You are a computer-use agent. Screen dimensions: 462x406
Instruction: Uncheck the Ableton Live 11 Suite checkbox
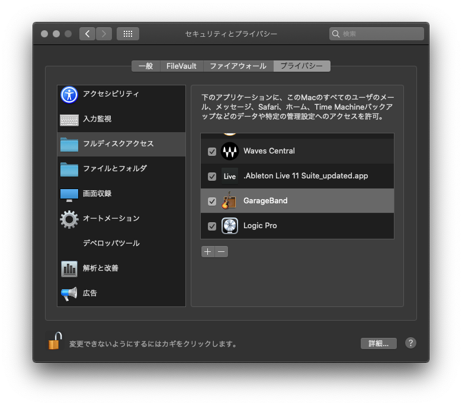point(212,176)
